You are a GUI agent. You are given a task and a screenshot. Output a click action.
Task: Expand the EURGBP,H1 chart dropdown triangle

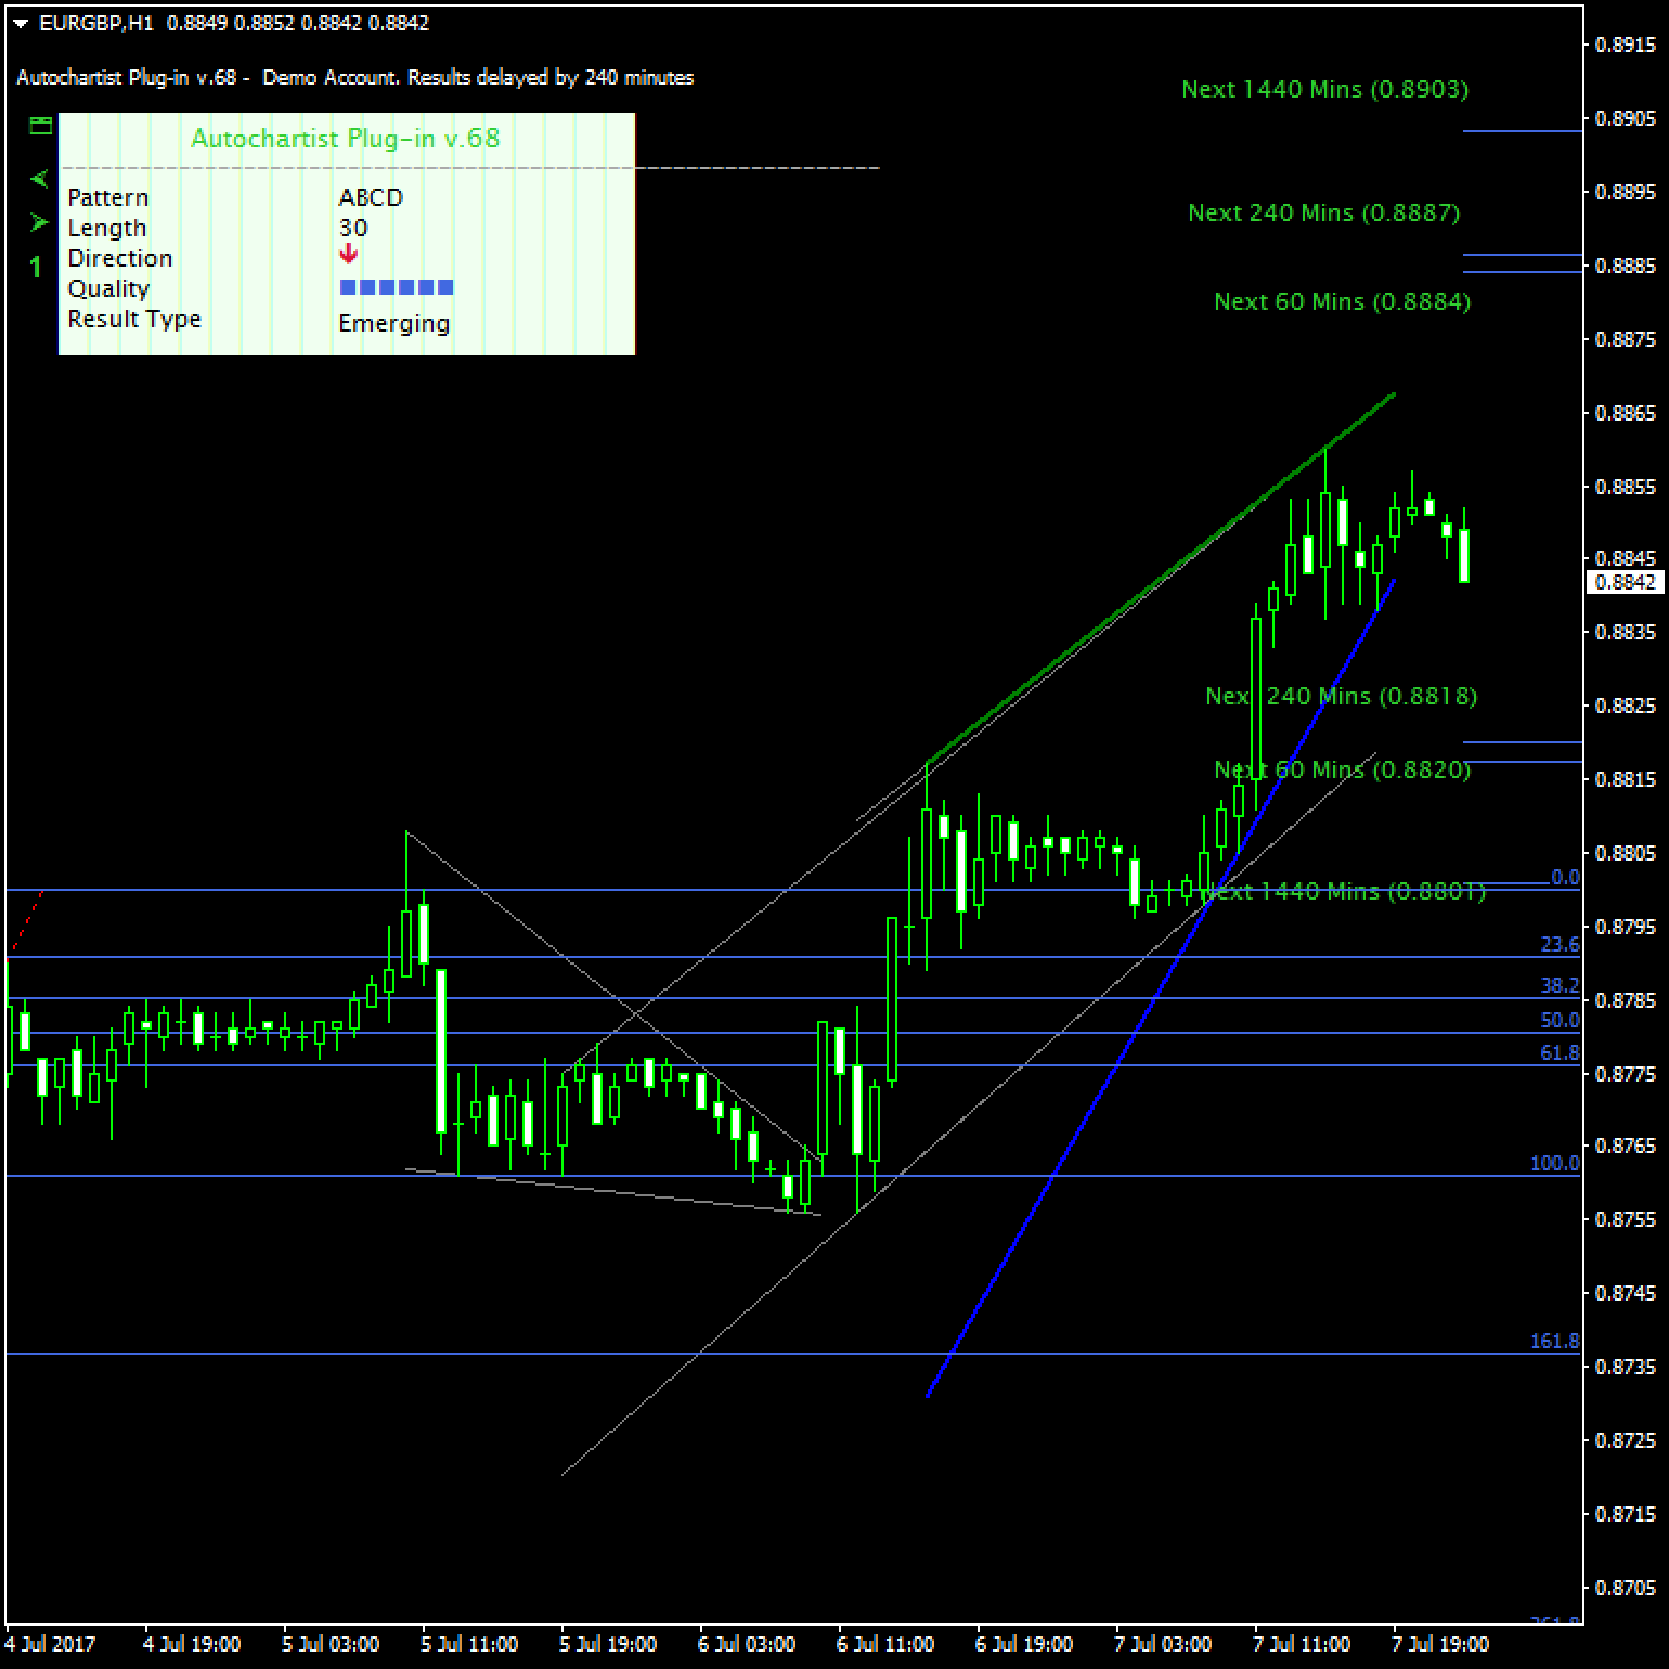coord(21,23)
